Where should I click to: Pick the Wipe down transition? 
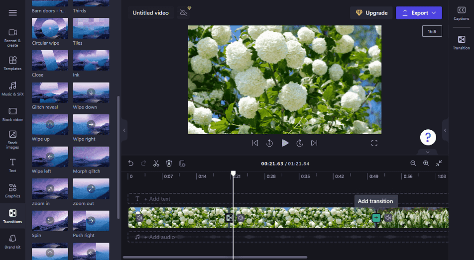(91, 92)
